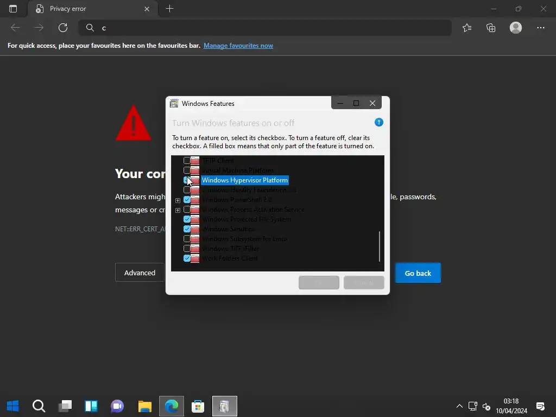Select the highlighted Windows Hypervisor Platform label

[x=245, y=180]
